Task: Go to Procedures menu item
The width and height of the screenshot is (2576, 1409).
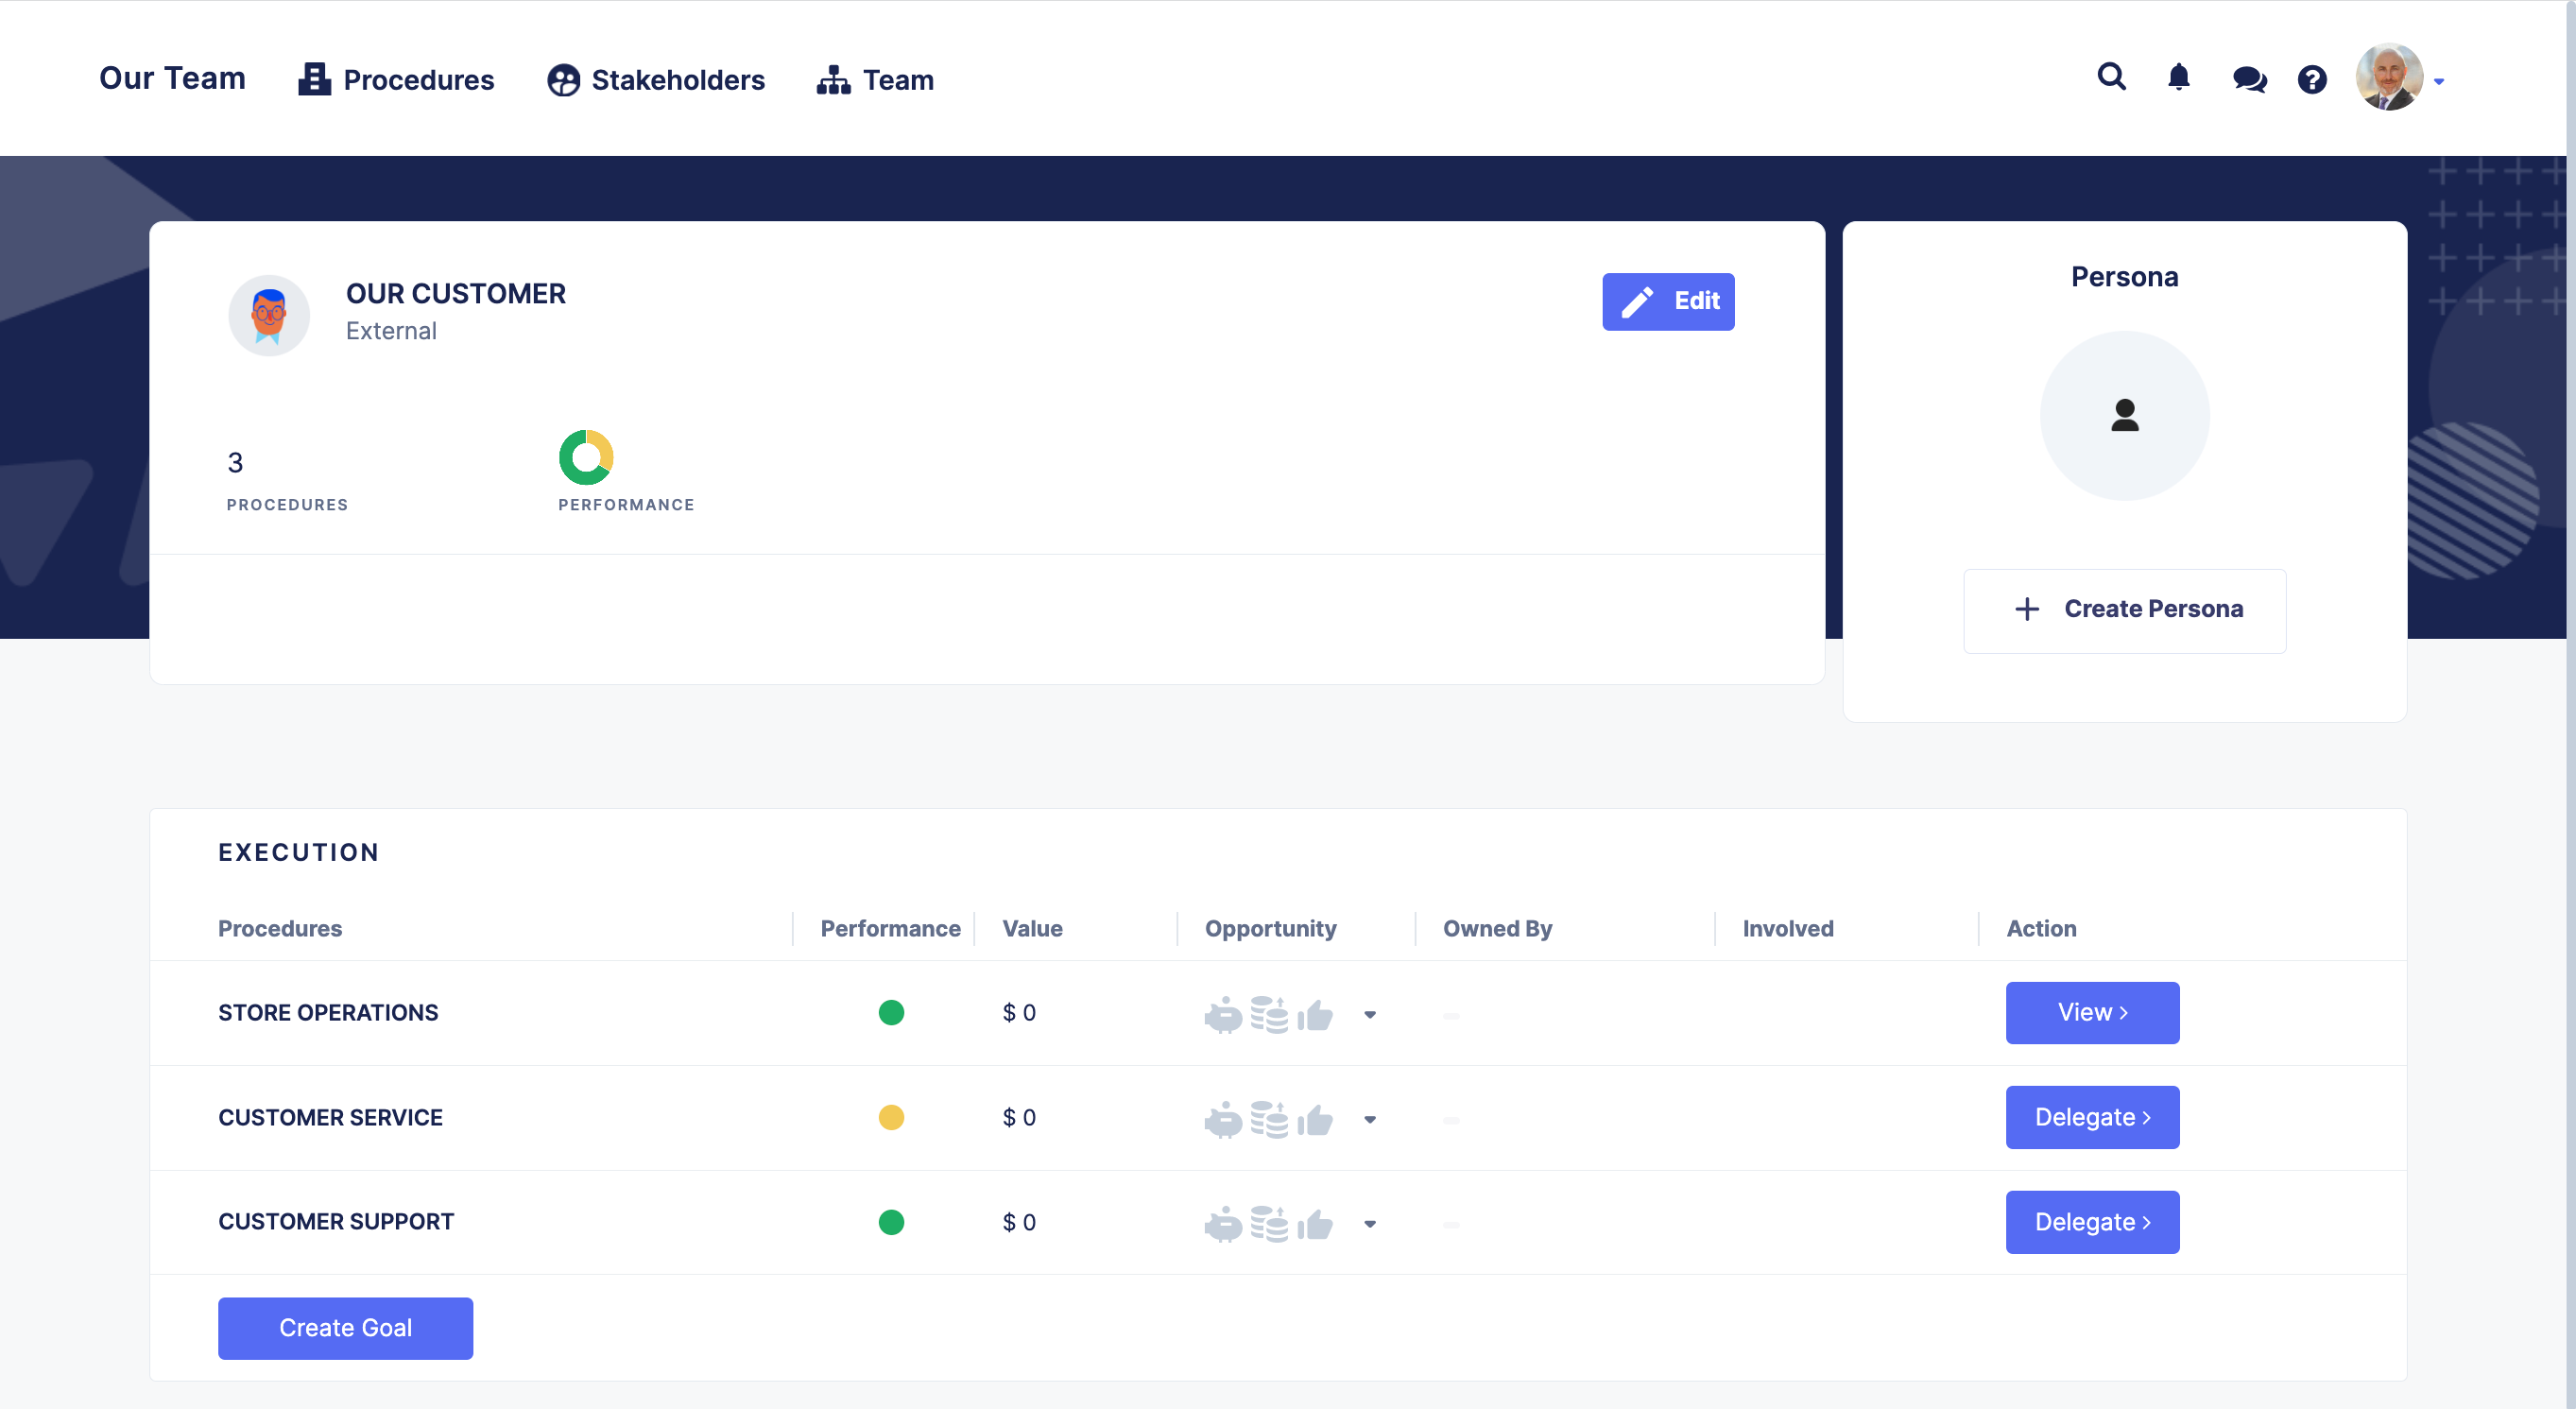Action: click(x=396, y=80)
